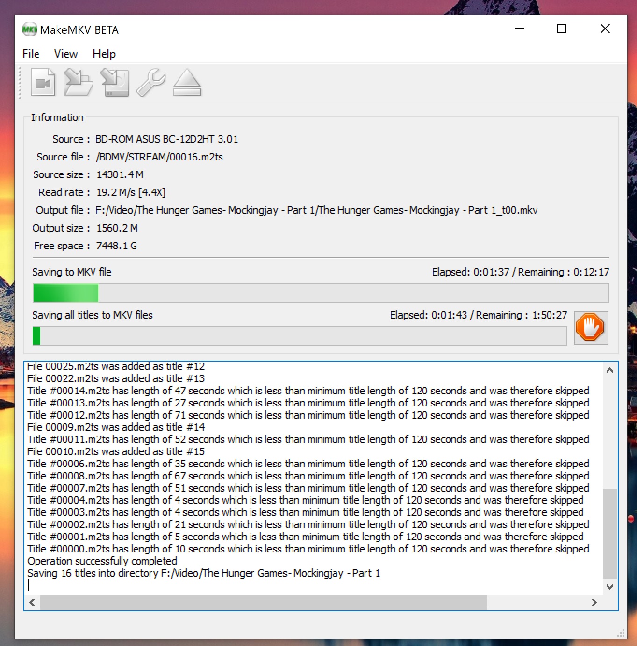Click log line 'File 00010.m2ts was added as title #15'
This screenshot has width=637, height=646.
116,451
